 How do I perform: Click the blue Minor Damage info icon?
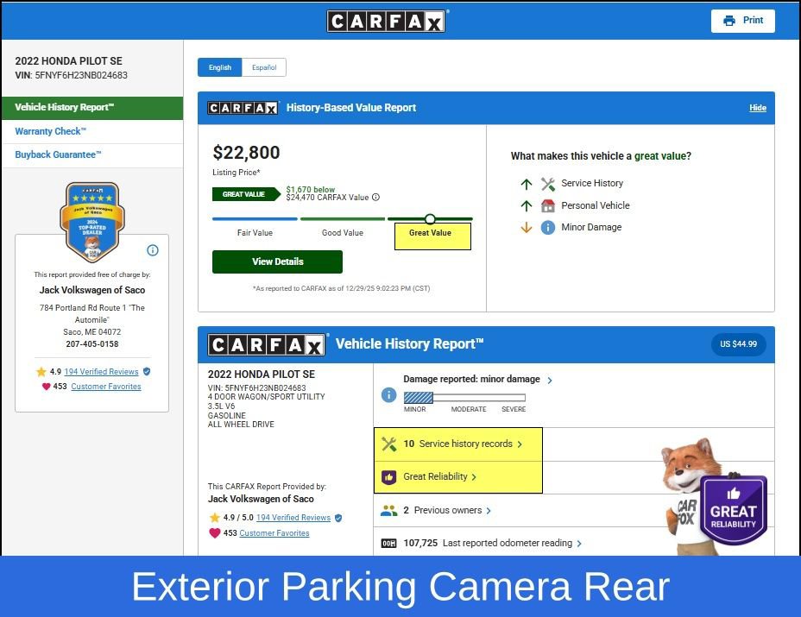point(547,228)
